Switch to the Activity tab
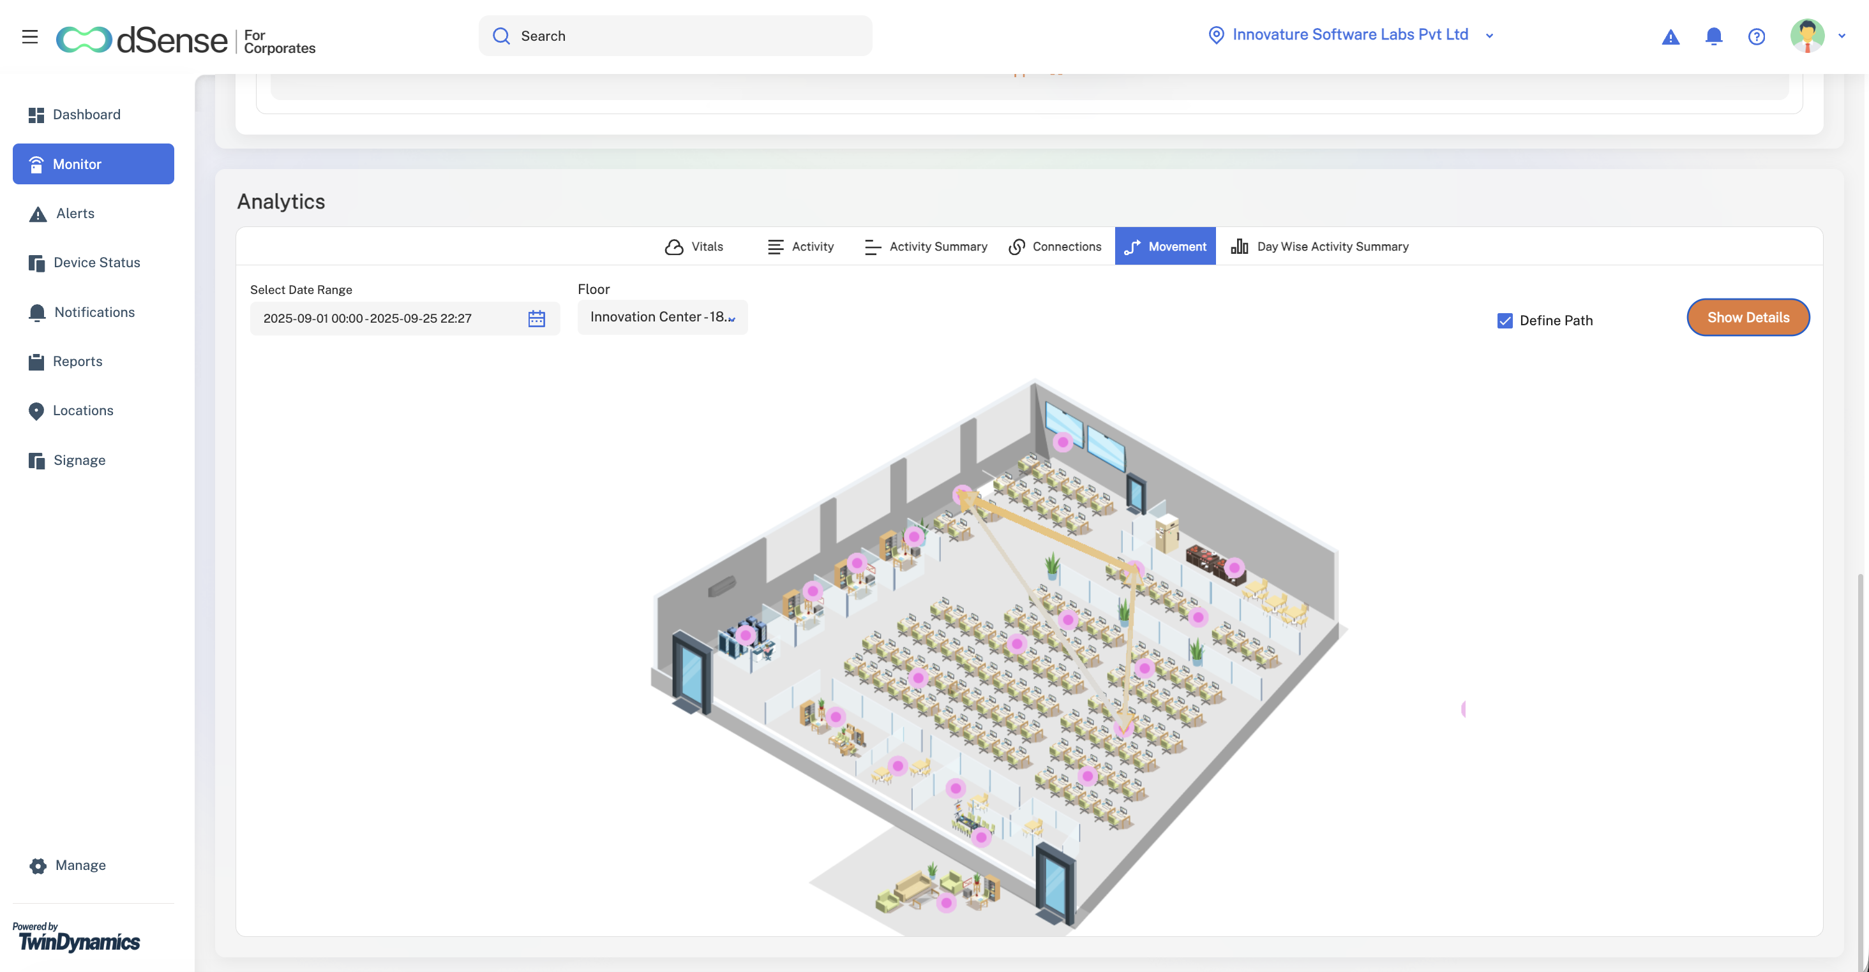Screen dimensions: 1869x972 (x=800, y=246)
